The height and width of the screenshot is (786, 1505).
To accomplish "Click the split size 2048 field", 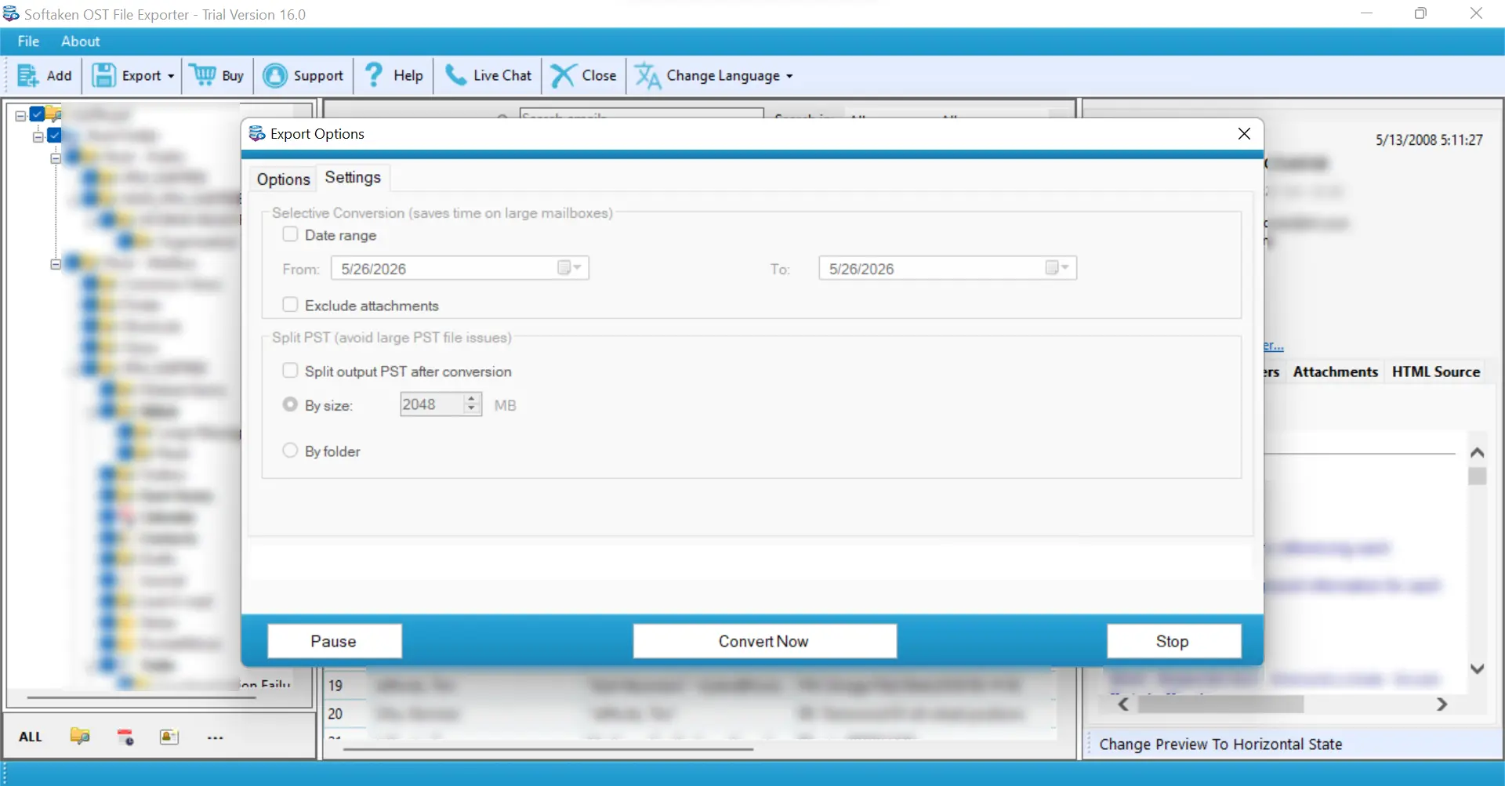I will [431, 404].
